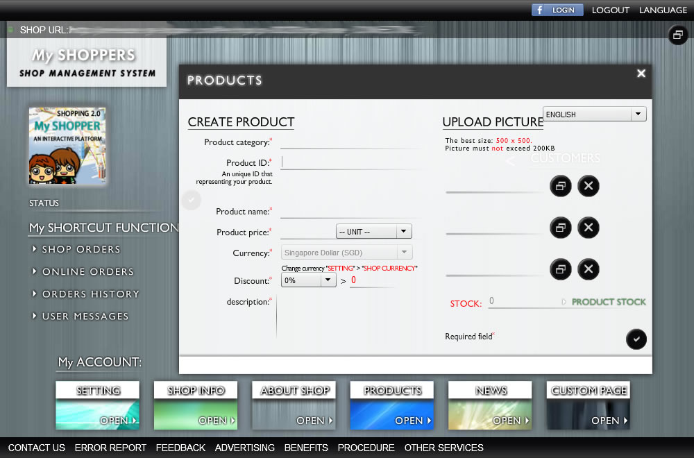The width and height of the screenshot is (694, 458).
Task: Click the second picture upload browse icon
Action: pyautogui.click(x=560, y=228)
